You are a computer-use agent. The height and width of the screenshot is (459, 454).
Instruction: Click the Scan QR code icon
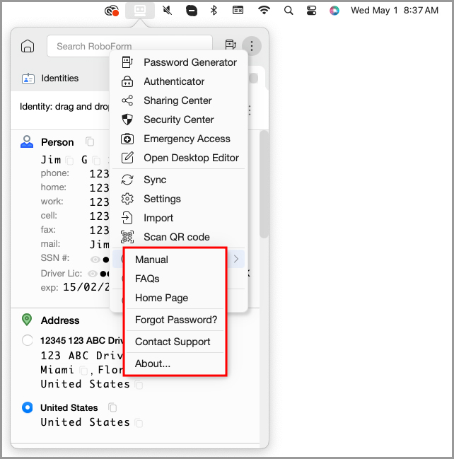[127, 237]
